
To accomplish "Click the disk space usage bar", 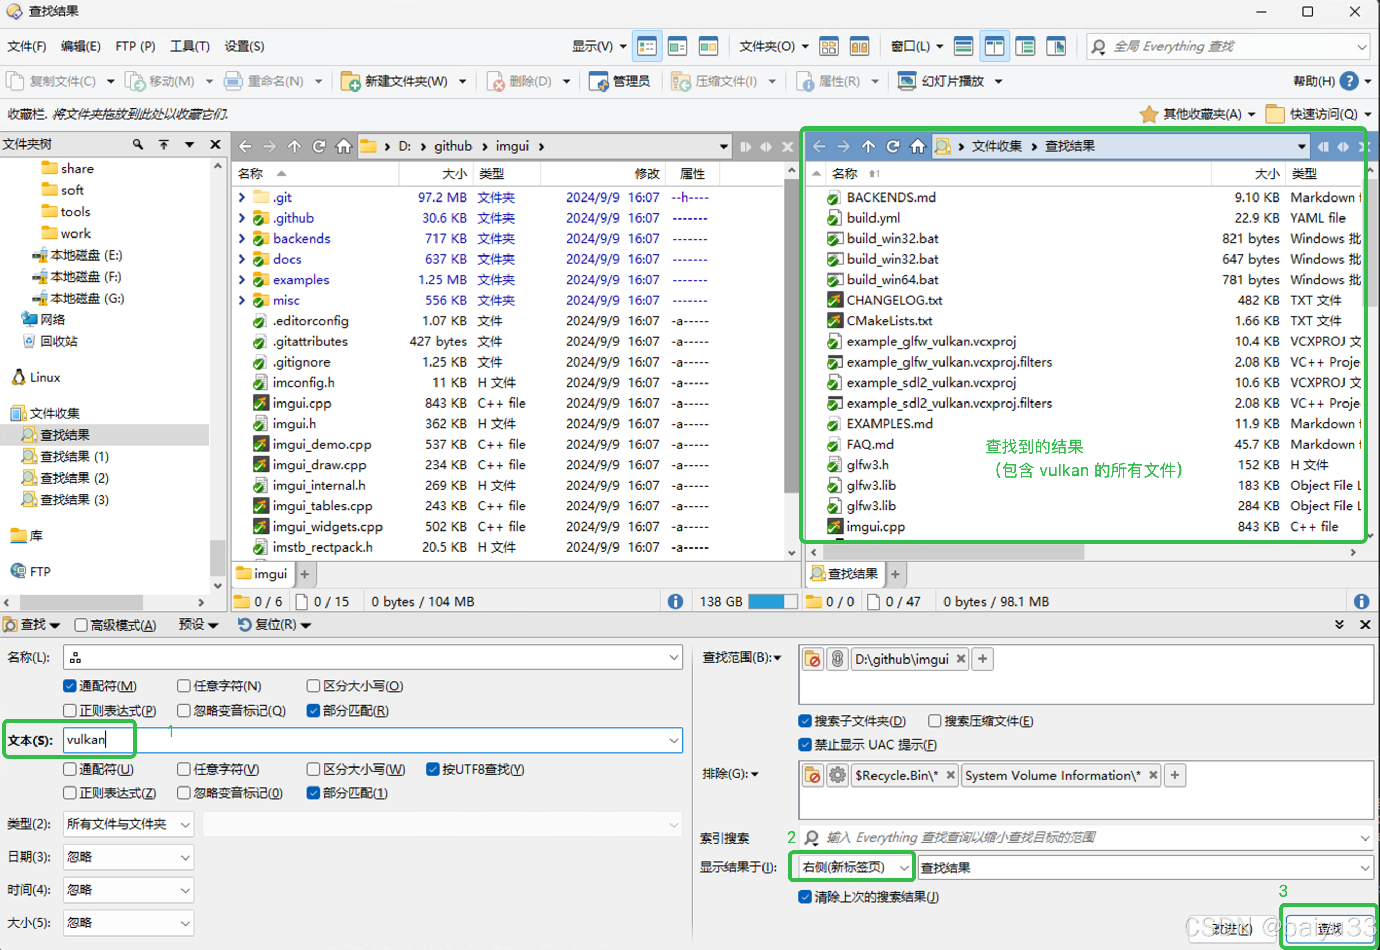I will (x=772, y=601).
